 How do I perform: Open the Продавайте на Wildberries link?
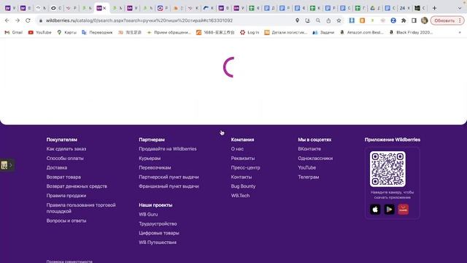[168, 149]
